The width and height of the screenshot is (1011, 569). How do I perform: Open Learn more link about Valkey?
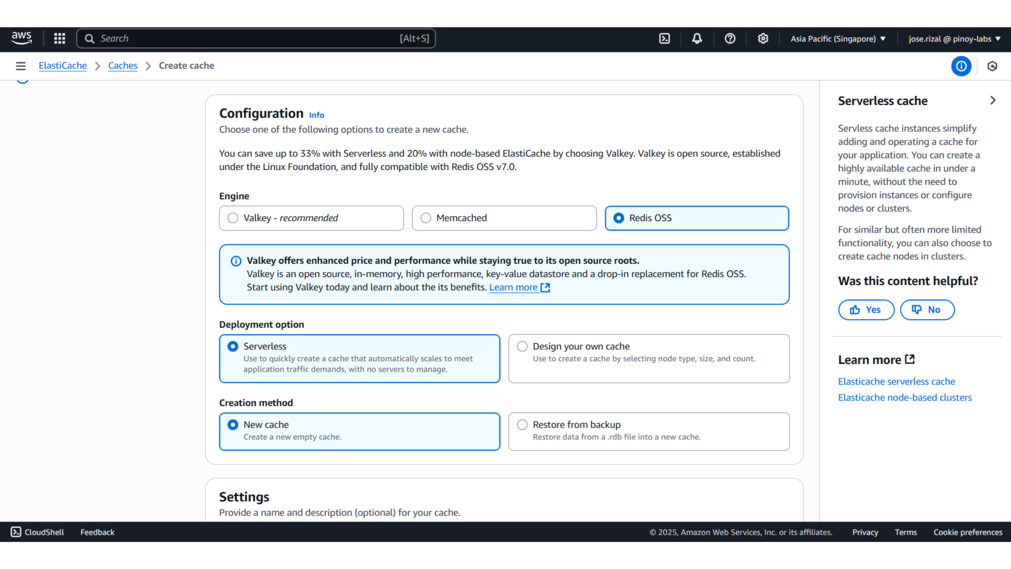pyautogui.click(x=513, y=287)
